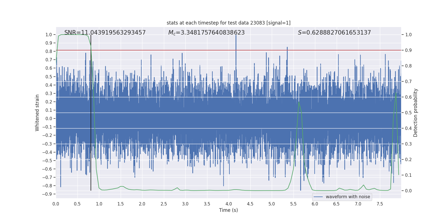Click Time axis tick 1.0
446x223 pixels.
pos(99,204)
